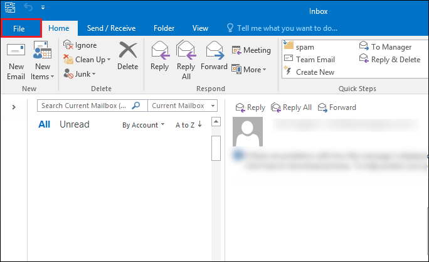Switch to the Home tab
429x262 pixels.
[x=59, y=28]
